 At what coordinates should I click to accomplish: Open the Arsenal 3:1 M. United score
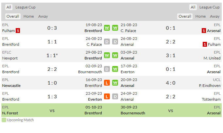[171, 56]
